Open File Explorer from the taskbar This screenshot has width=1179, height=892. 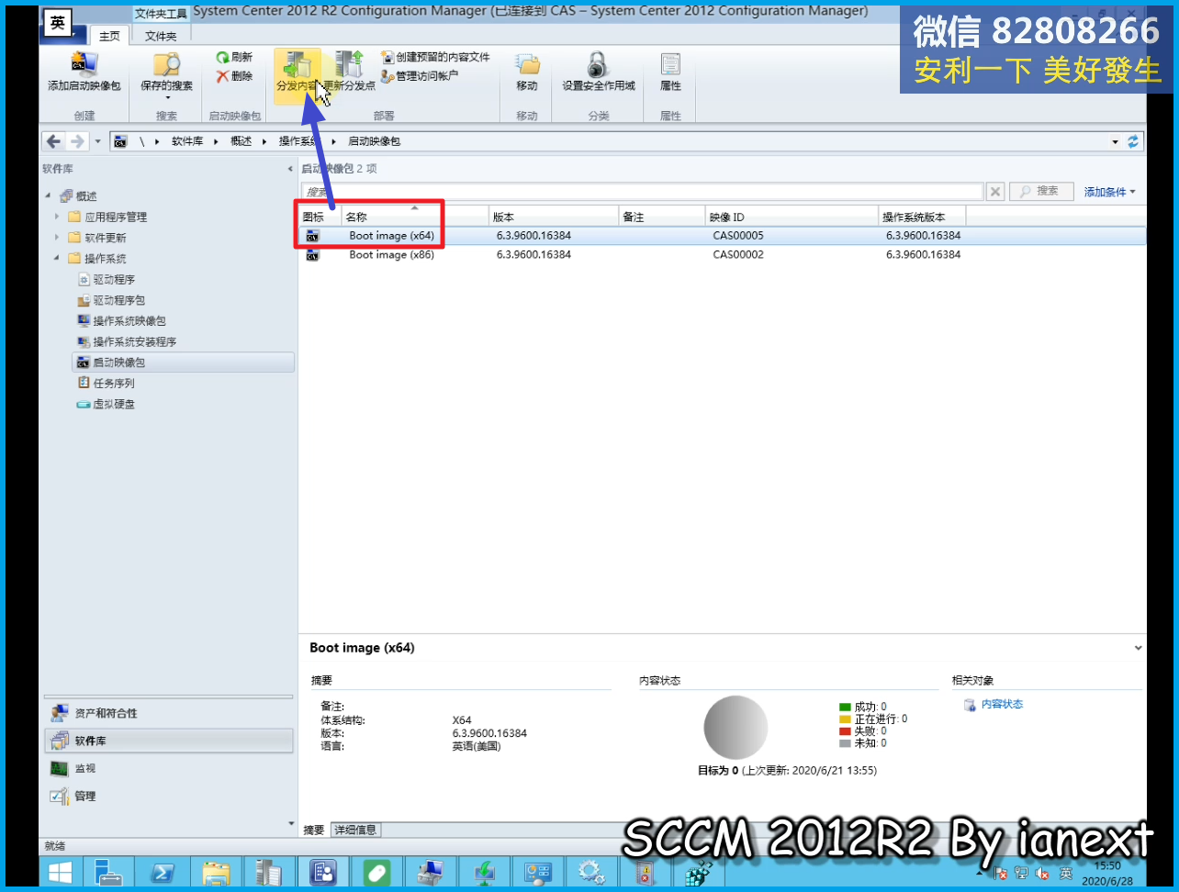216,871
